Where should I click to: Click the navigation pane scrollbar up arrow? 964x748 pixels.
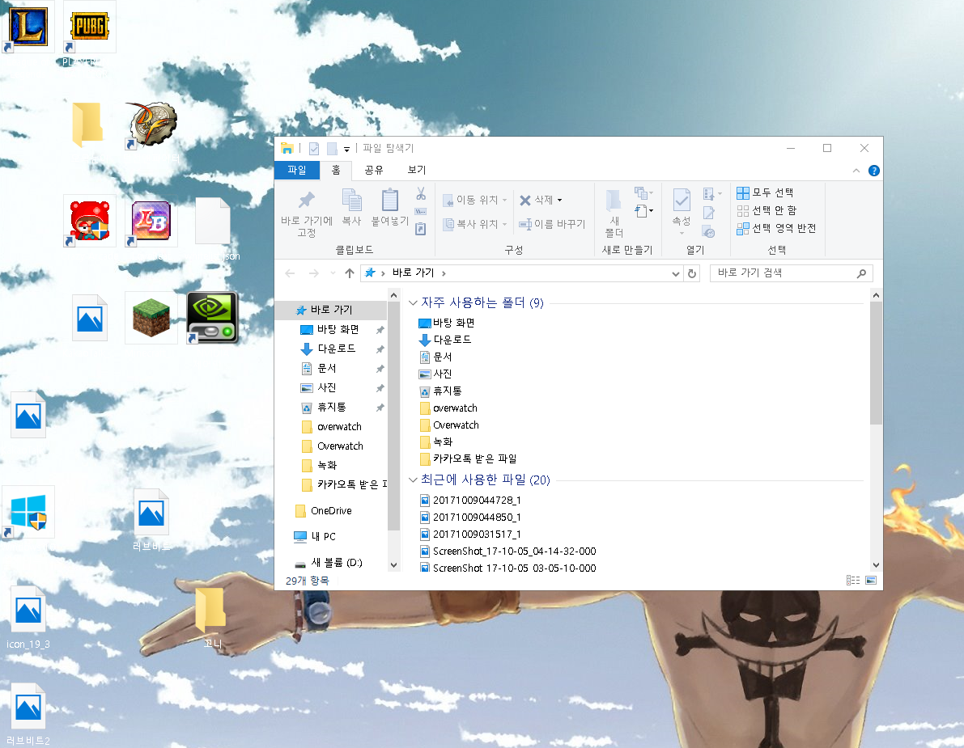click(x=393, y=296)
